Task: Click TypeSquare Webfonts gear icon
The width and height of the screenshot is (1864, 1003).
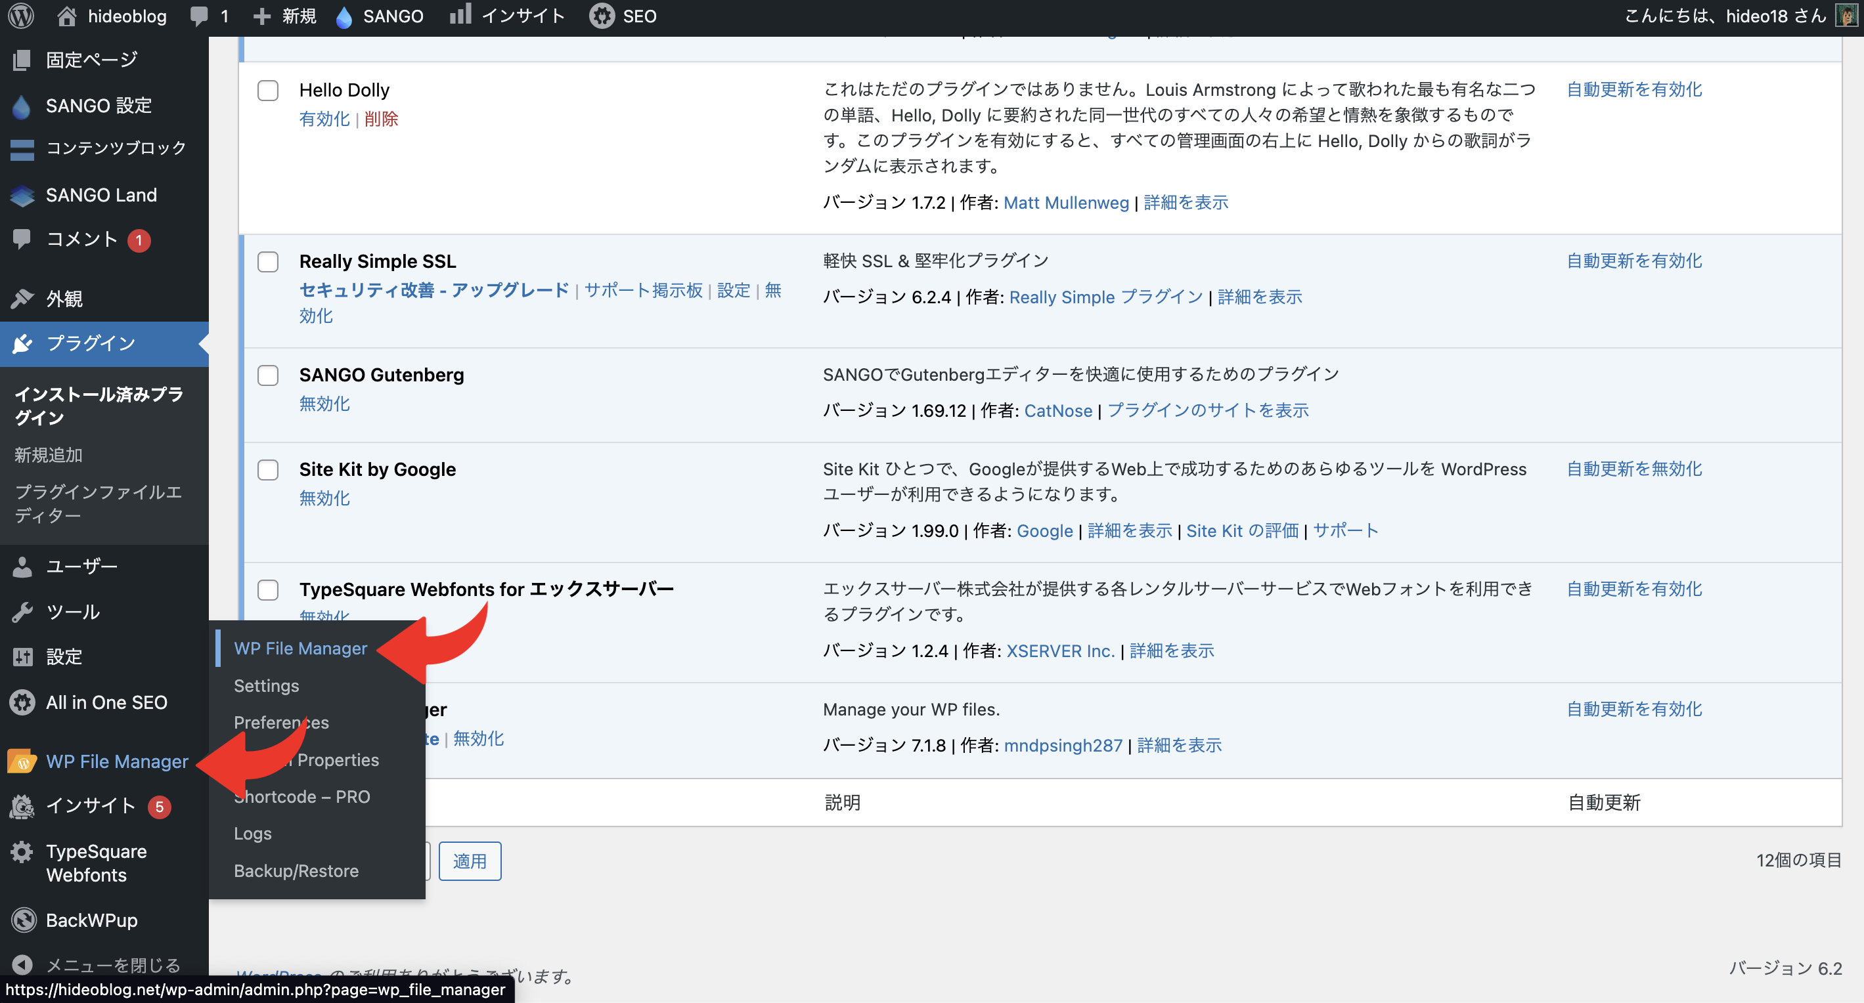Action: coord(22,852)
